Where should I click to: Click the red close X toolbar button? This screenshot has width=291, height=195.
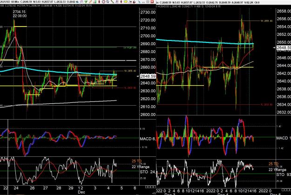click(x=152, y=2)
